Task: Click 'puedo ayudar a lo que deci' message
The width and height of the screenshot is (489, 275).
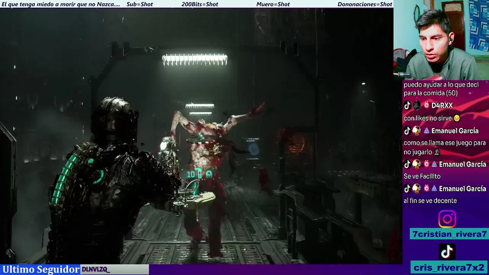Action: 441,89
